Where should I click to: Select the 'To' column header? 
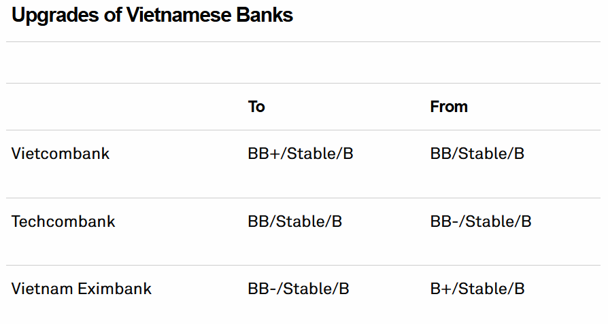tap(256, 107)
